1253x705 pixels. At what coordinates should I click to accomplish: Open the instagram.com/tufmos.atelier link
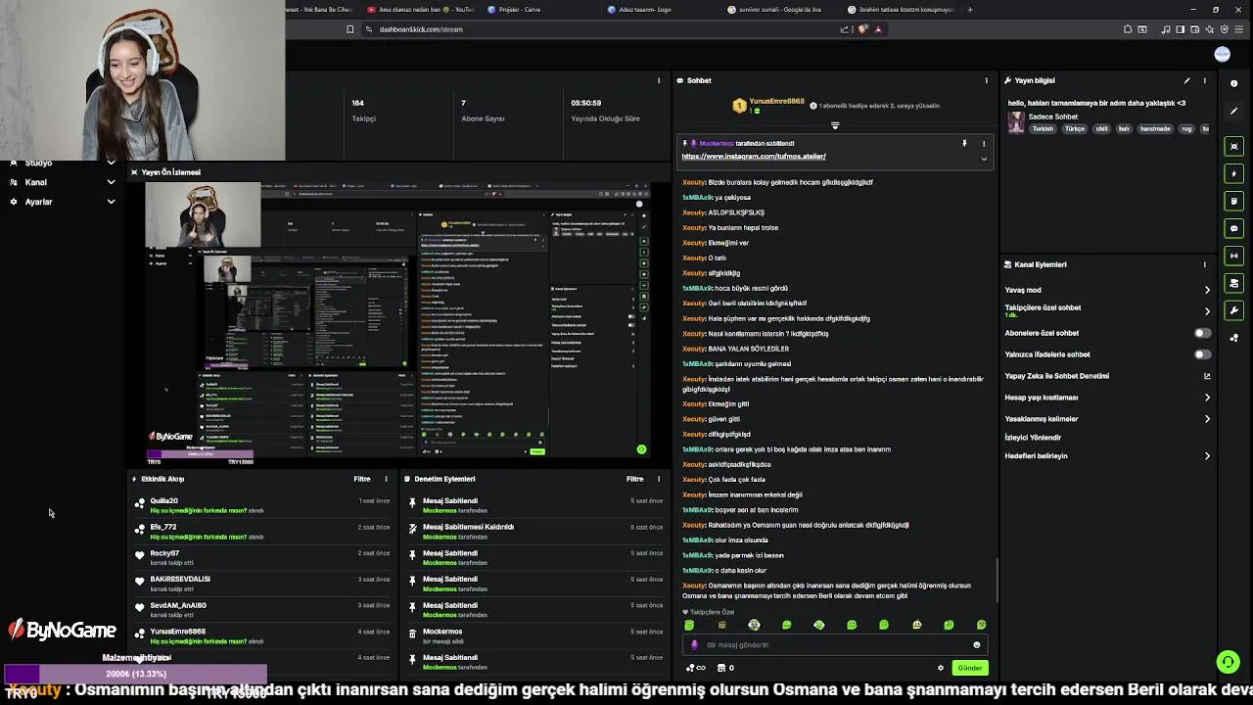coord(754,157)
